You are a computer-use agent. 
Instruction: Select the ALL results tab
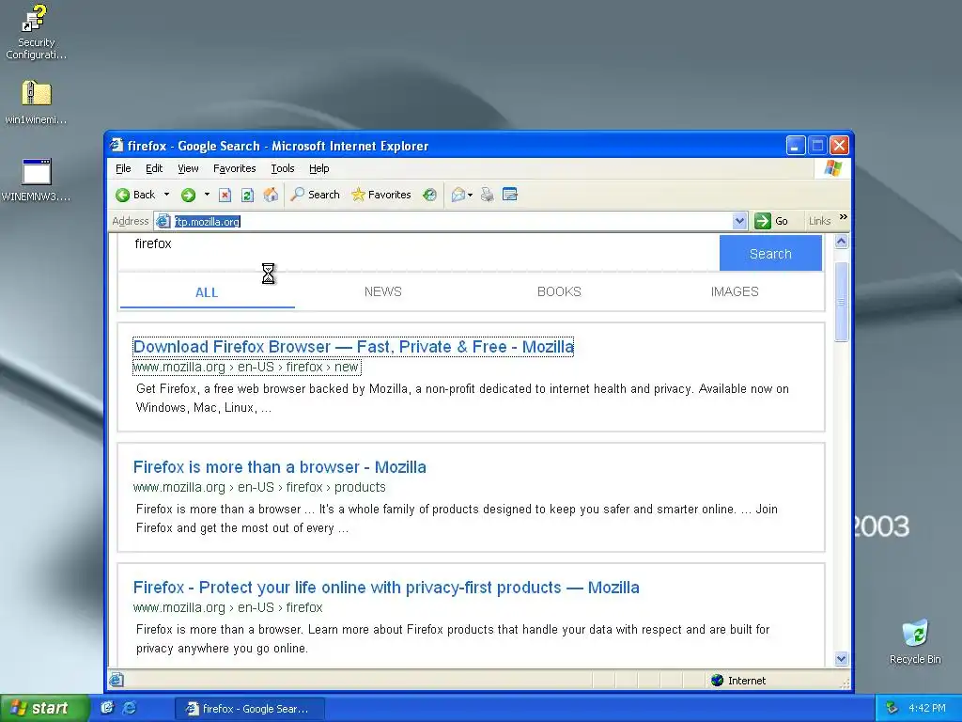coord(207,292)
